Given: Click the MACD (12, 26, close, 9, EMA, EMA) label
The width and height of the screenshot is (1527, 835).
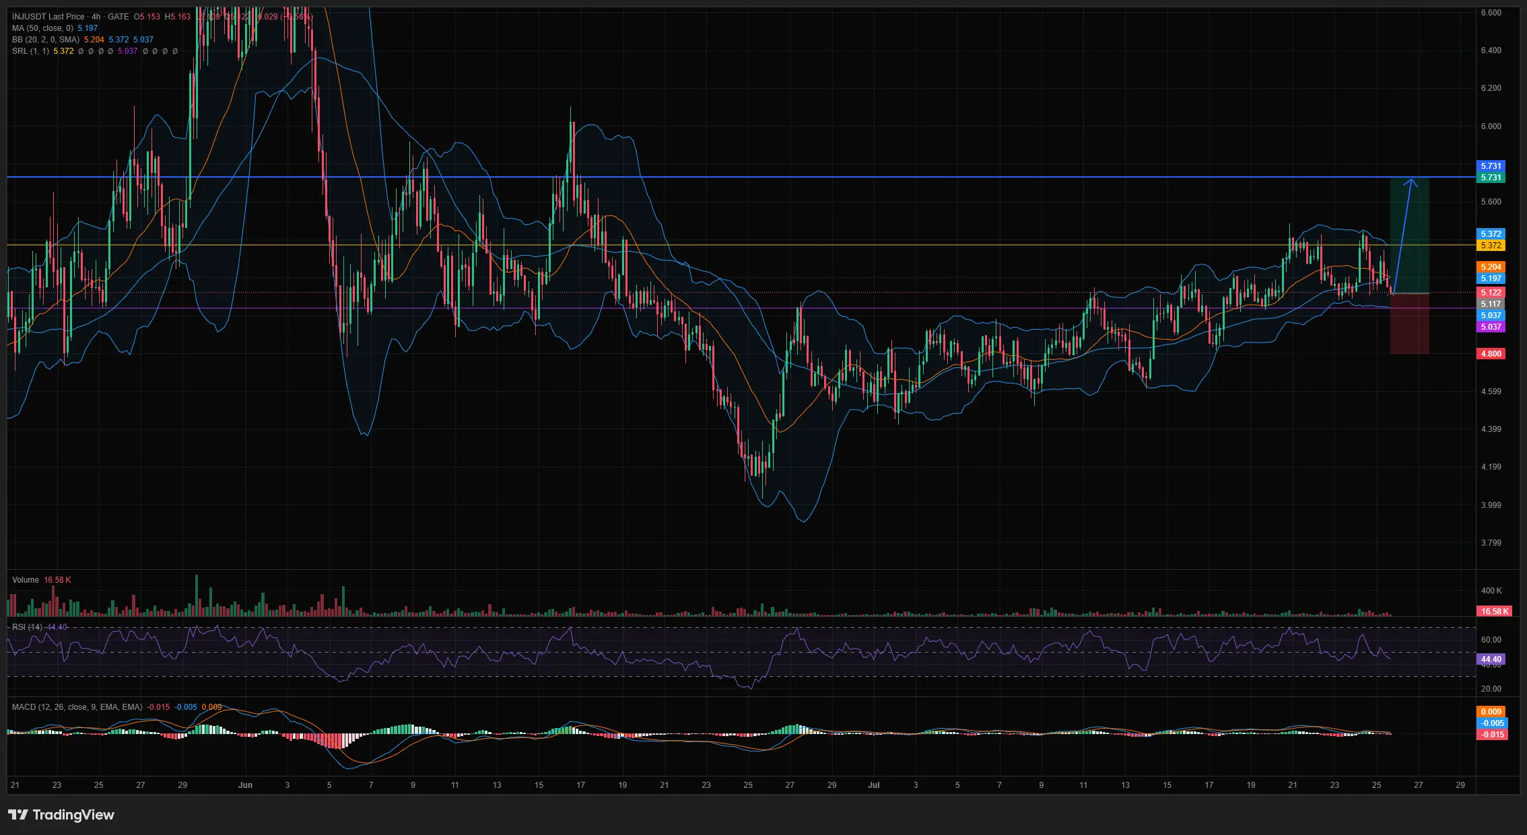Looking at the screenshot, I should tap(77, 707).
